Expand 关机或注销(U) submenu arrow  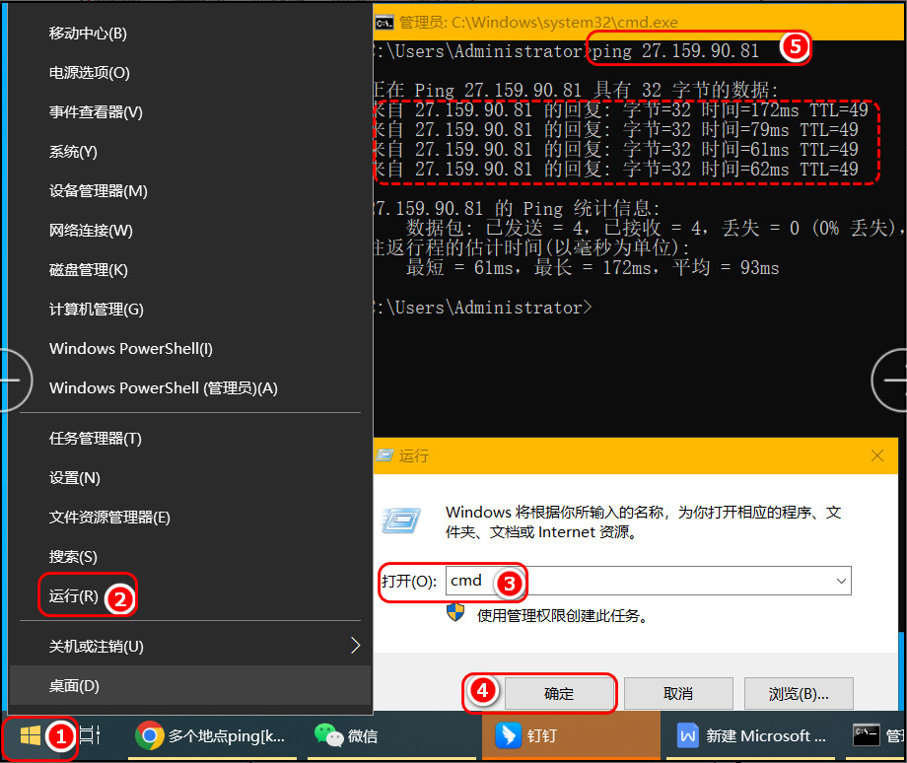click(x=355, y=647)
